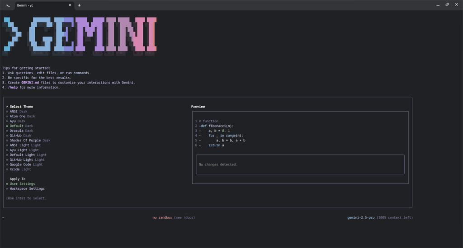Viewport: 463px width, 248px height.
Task: Click the GEMINI ASCII art logo
Action: click(80, 36)
